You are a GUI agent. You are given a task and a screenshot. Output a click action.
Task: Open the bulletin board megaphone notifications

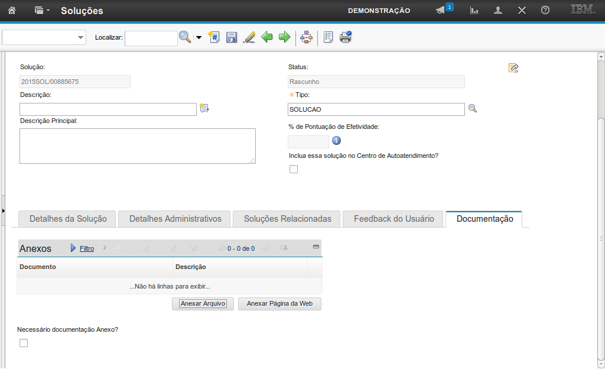coord(441,11)
